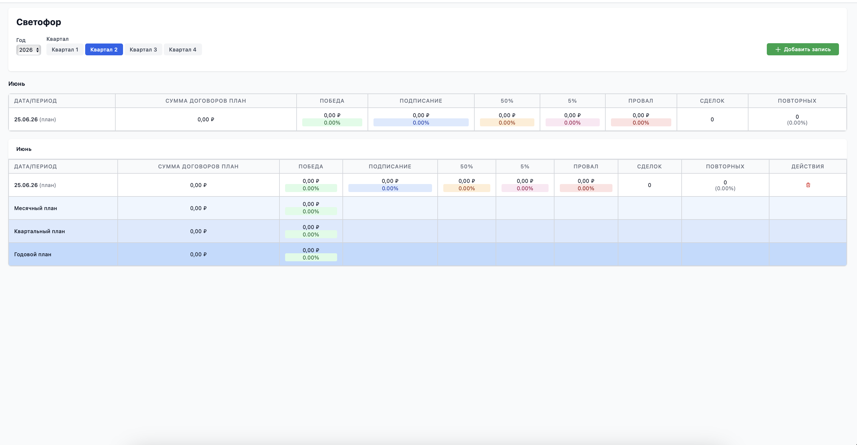Select the Квартальный план row label
The image size is (857, 445).
(x=40, y=231)
